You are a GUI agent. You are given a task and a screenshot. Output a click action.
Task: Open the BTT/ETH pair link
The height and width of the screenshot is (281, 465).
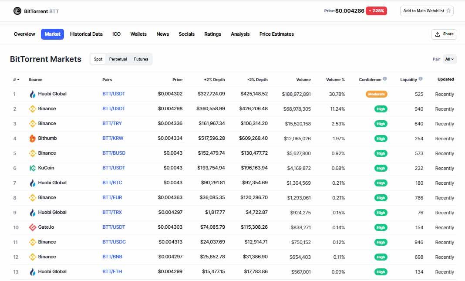[112, 272]
